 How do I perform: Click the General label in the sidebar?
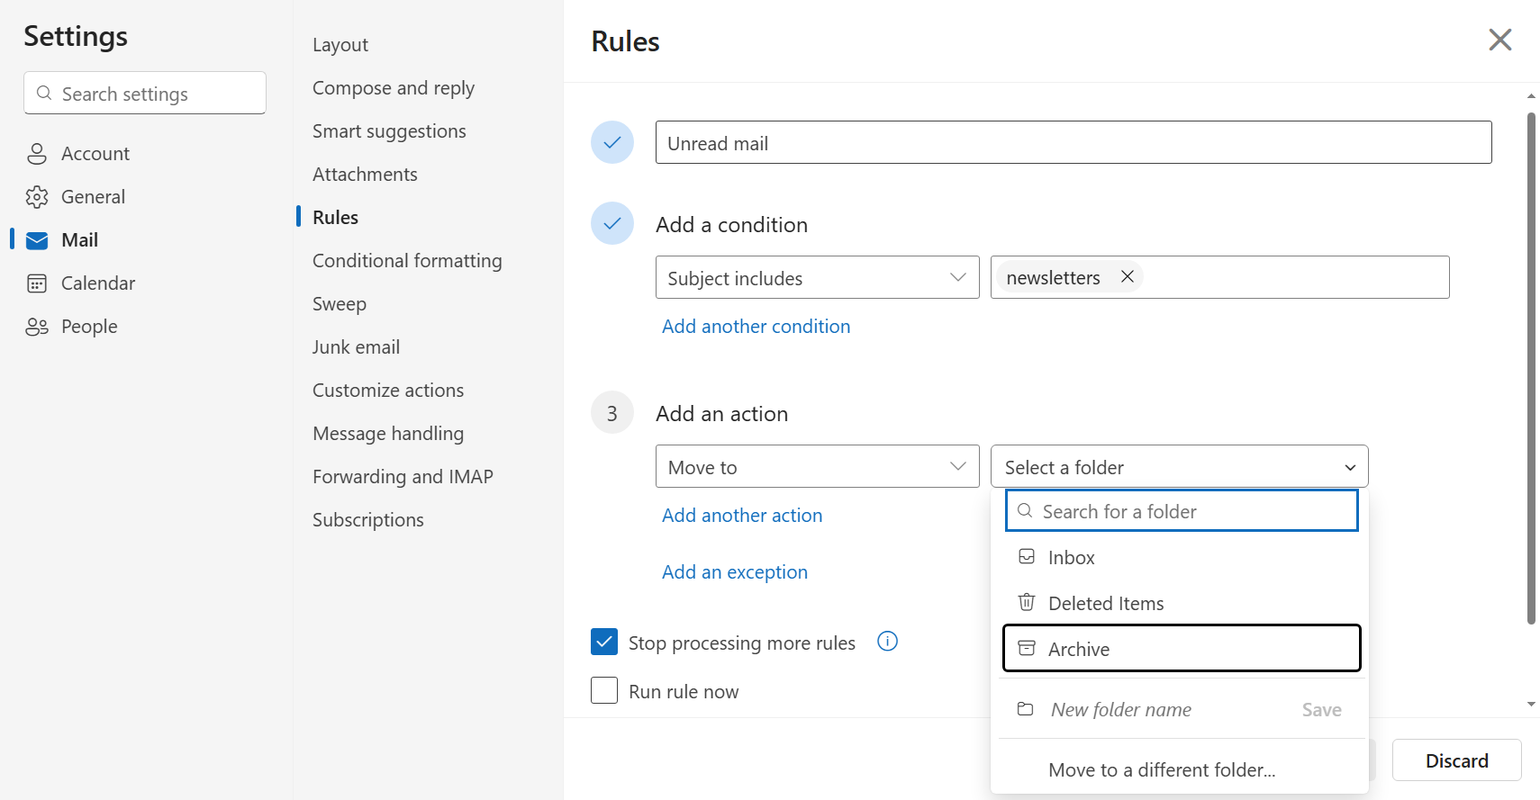(x=93, y=197)
